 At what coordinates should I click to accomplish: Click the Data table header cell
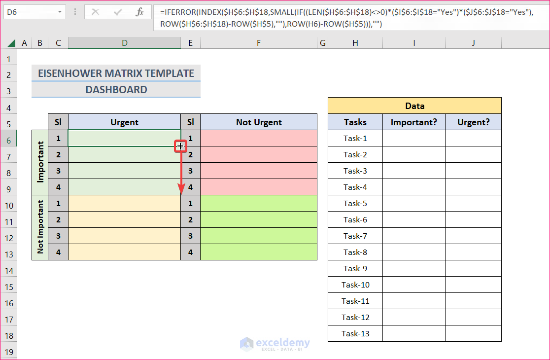click(414, 106)
